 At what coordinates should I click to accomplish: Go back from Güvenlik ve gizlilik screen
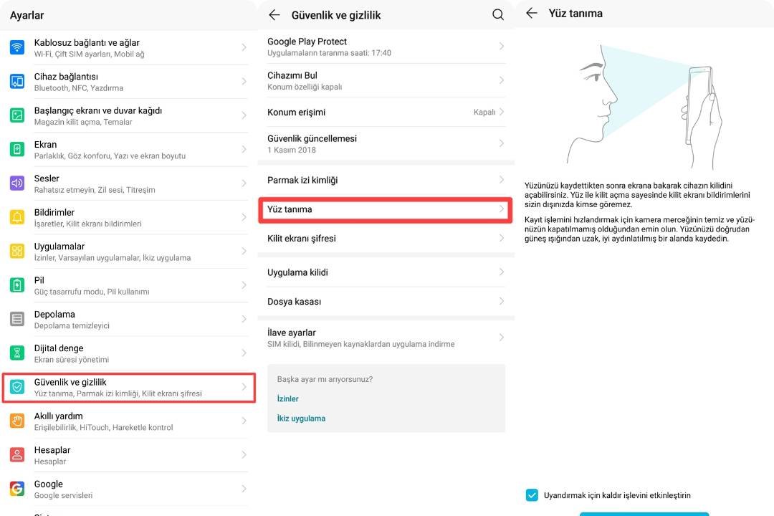tap(274, 14)
